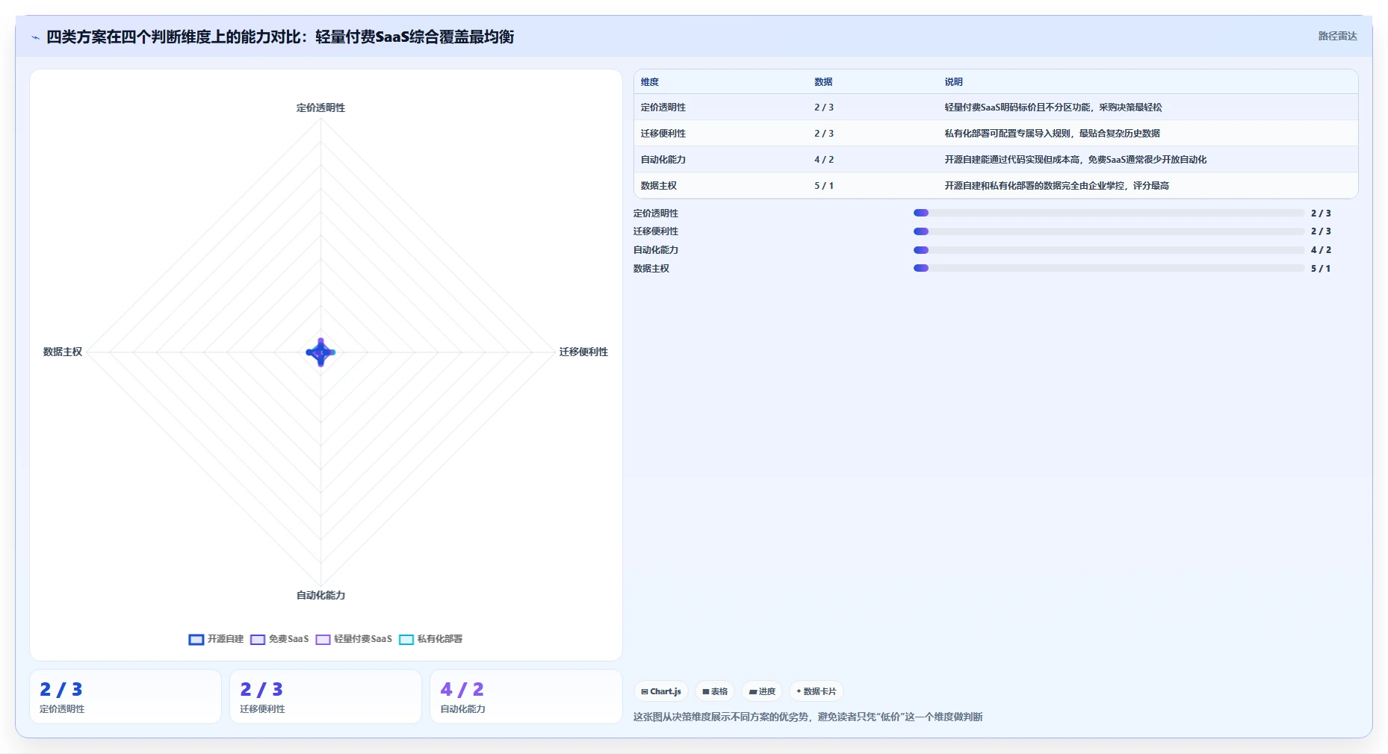Click the 数据 table column header
This screenshot has height=754, width=1388.
[823, 82]
